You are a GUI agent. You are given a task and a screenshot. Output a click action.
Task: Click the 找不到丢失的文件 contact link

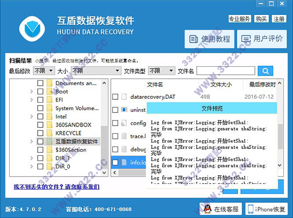coord(57,187)
